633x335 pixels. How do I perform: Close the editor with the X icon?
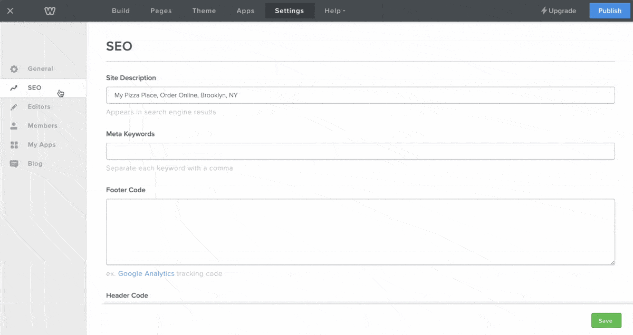tap(10, 11)
